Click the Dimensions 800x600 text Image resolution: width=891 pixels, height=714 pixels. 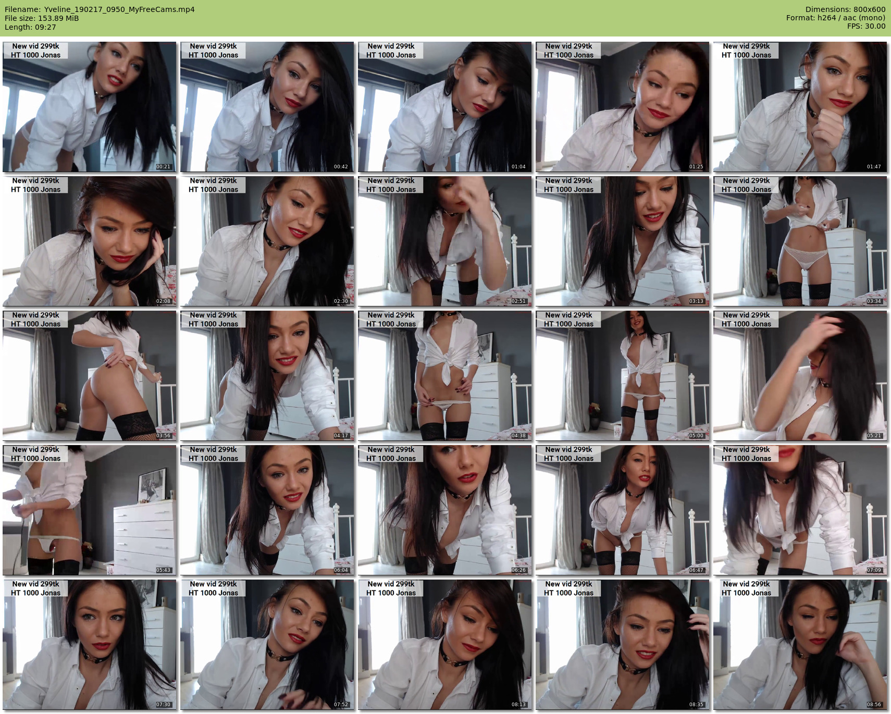point(845,9)
